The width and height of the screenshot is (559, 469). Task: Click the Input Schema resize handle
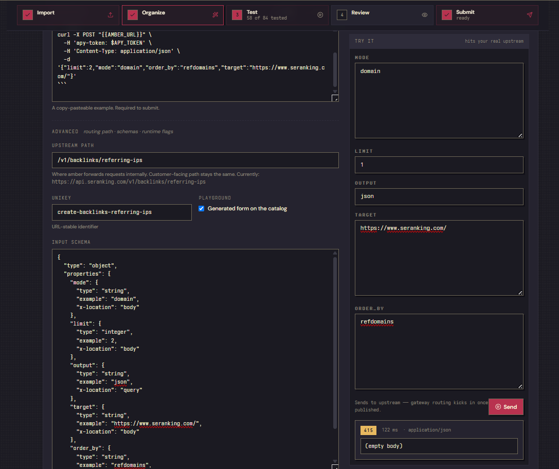click(335, 467)
